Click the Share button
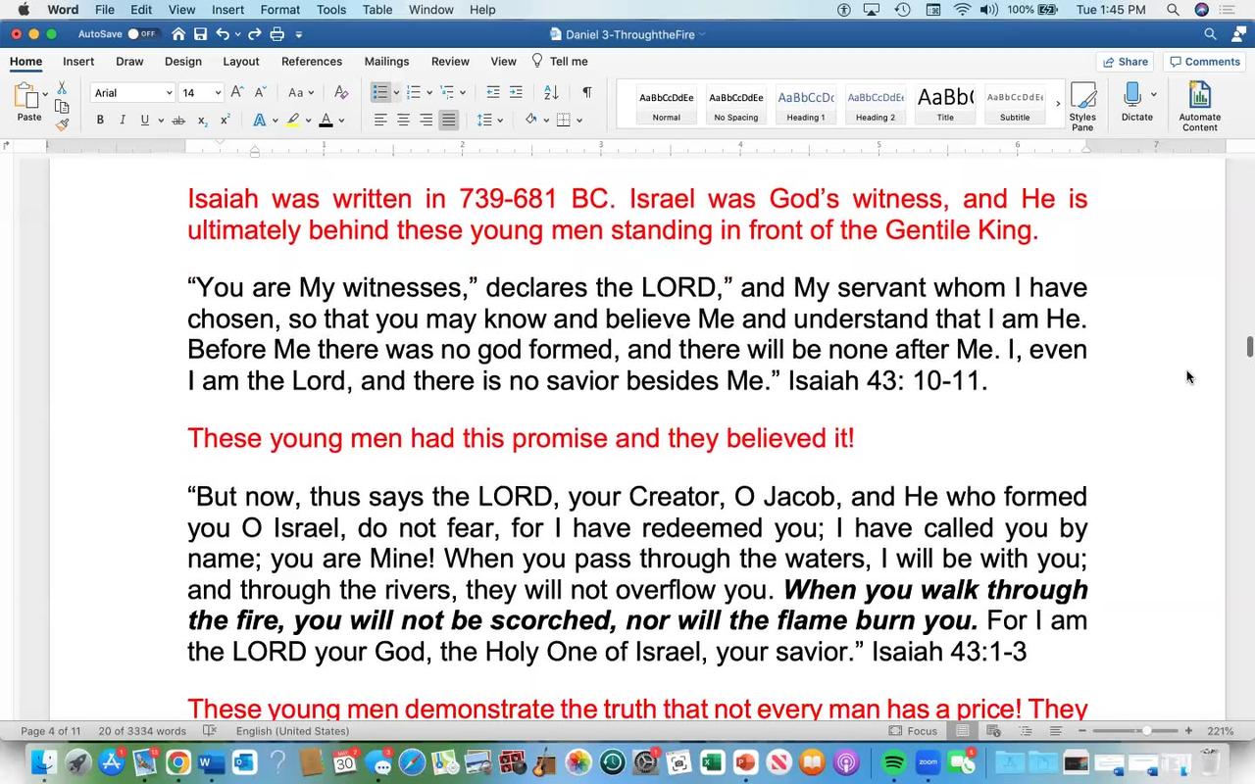This screenshot has width=1255, height=784. coord(1126,61)
